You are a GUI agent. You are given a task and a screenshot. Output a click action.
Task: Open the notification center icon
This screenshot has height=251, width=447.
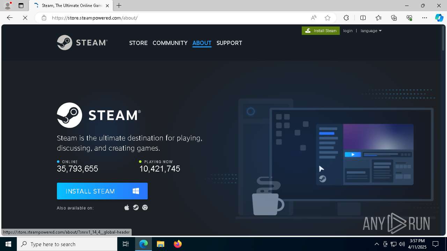click(435, 244)
